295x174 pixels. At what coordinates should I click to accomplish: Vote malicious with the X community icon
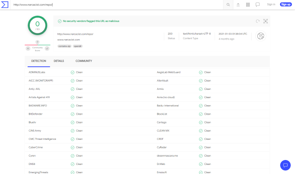(x=28, y=49)
